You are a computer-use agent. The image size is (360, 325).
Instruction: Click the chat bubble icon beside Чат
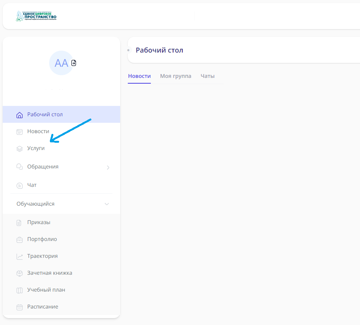[20, 185]
